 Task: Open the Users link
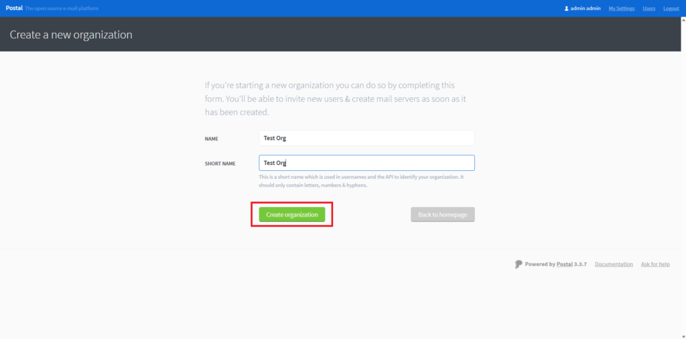pyautogui.click(x=648, y=8)
